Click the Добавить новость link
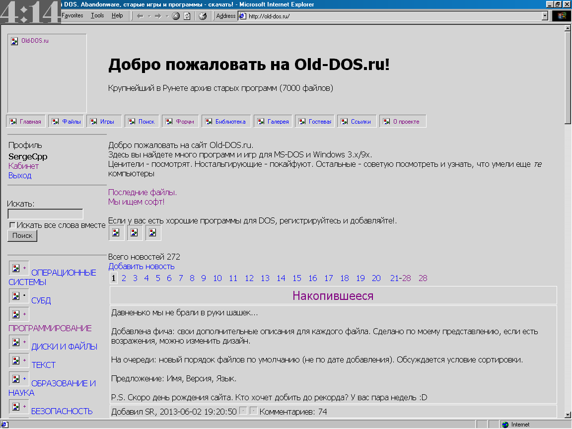This screenshot has height=429, width=572. coord(141,266)
